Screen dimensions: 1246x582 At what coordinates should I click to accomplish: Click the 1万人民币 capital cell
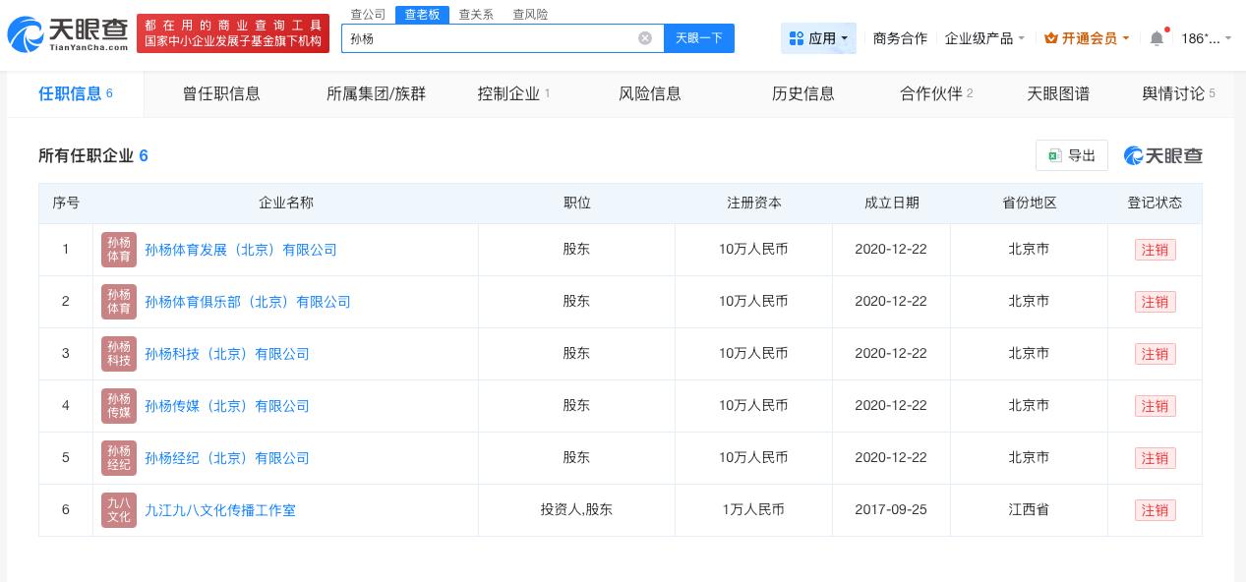(x=753, y=509)
